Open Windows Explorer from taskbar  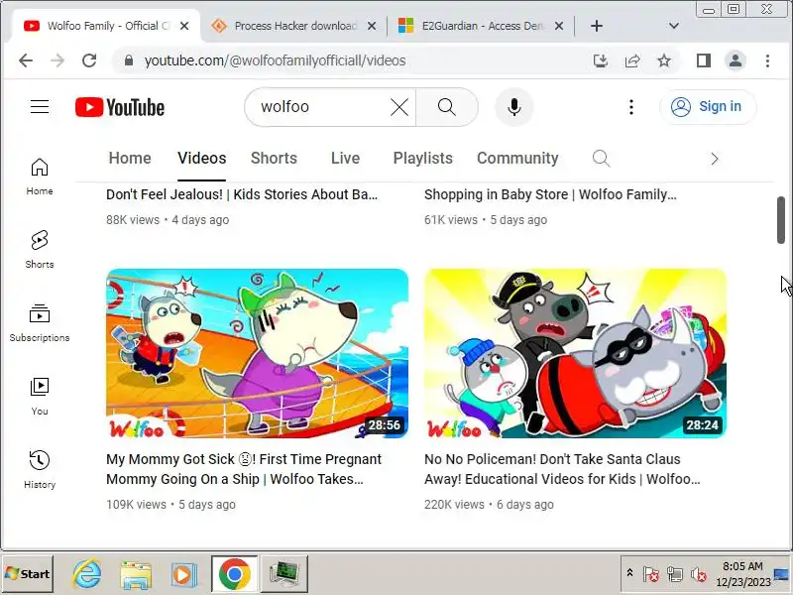pyautogui.click(x=136, y=574)
